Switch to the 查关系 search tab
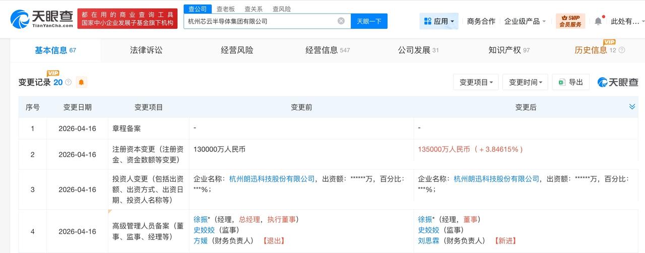The height and width of the screenshot is (253, 645). click(253, 9)
